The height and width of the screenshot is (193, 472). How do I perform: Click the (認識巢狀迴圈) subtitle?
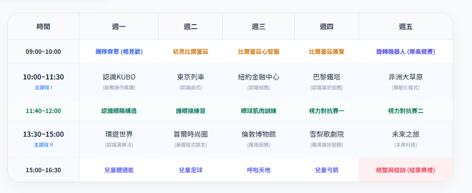[327, 88]
